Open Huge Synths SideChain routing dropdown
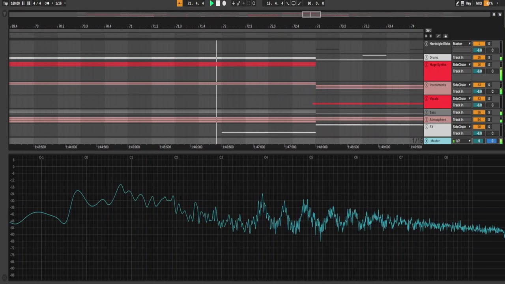The width and height of the screenshot is (505, 284). coord(462,65)
